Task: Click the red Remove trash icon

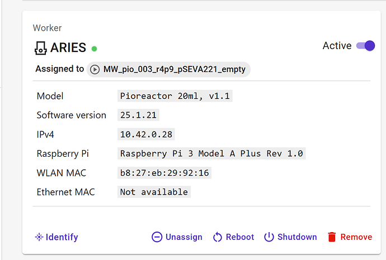Action: tap(332, 237)
